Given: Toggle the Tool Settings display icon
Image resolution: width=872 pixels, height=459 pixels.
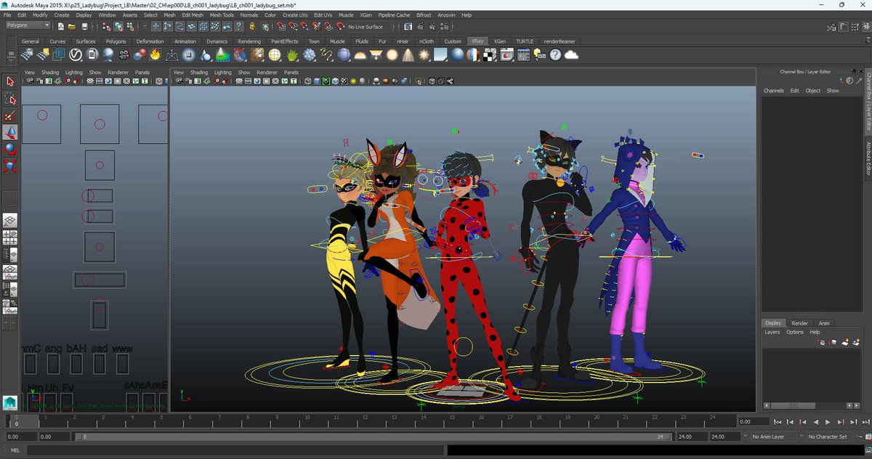Looking at the screenshot, I should (855, 27).
